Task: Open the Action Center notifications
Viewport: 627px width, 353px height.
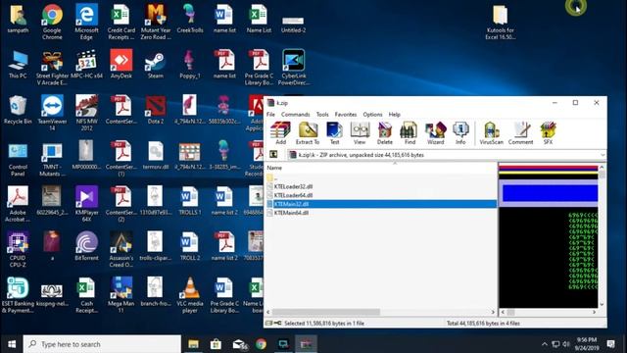Action: (610, 344)
